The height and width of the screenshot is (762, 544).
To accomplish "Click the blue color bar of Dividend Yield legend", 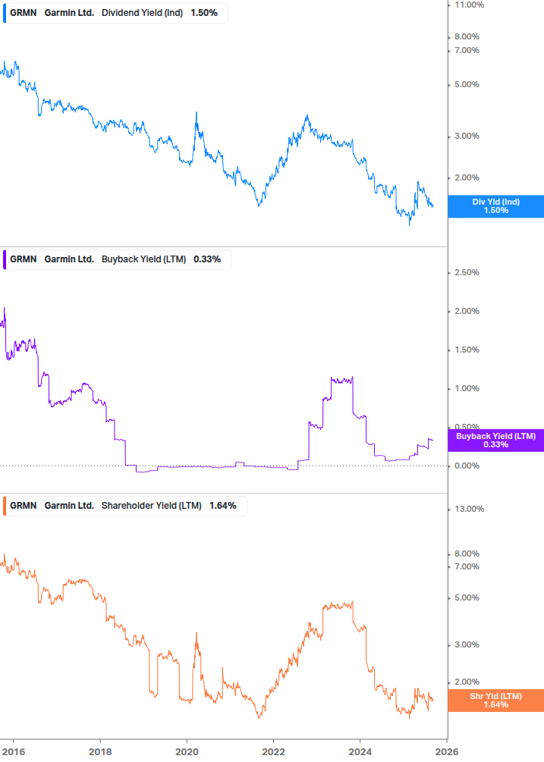I will tap(5, 13).
